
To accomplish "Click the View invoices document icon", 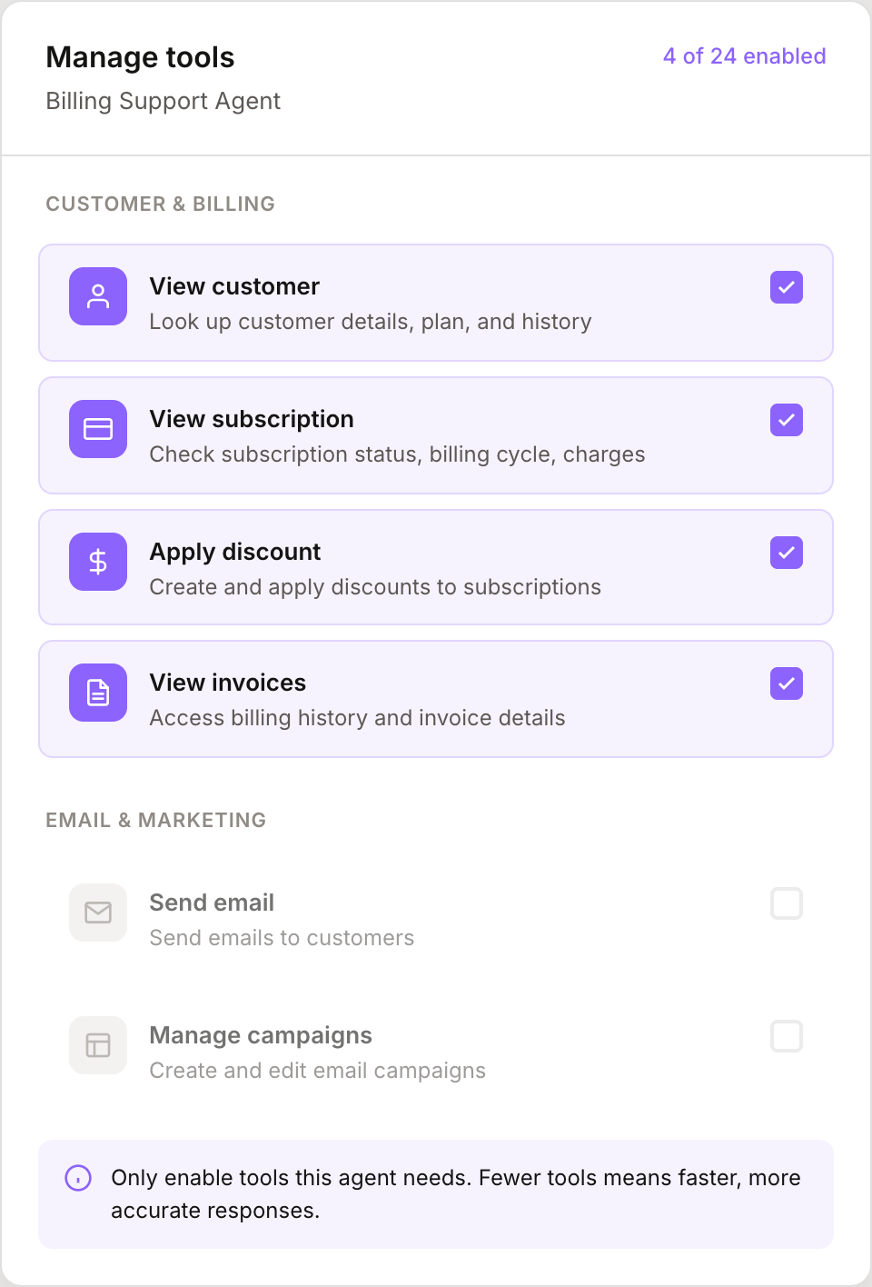I will pos(97,693).
